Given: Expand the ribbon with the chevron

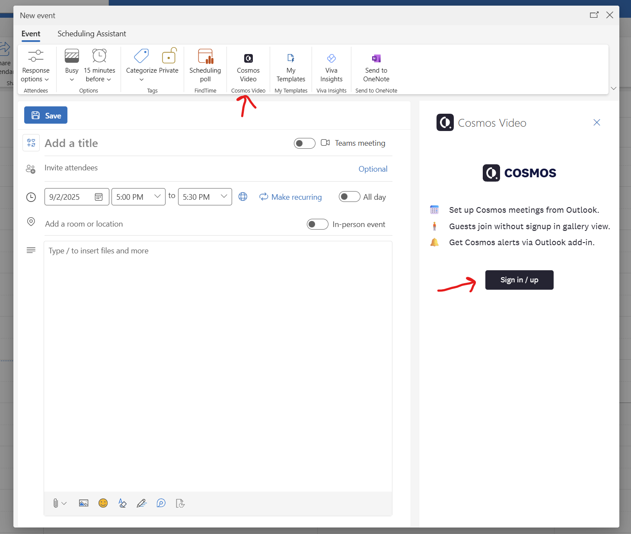Looking at the screenshot, I should point(613,88).
